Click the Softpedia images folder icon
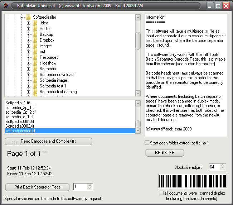Image resolution: width=233 pixels, height=205 pixels. pyautogui.click(x=35, y=80)
